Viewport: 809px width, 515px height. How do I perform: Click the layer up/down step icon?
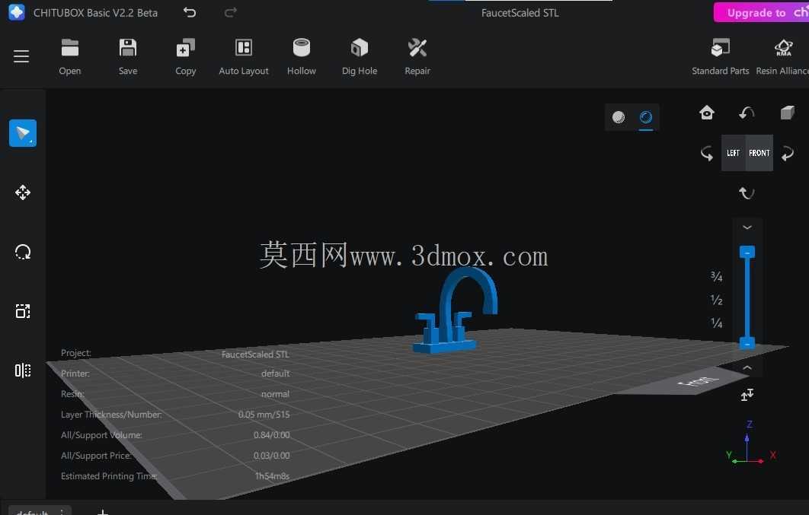pyautogui.click(x=747, y=395)
